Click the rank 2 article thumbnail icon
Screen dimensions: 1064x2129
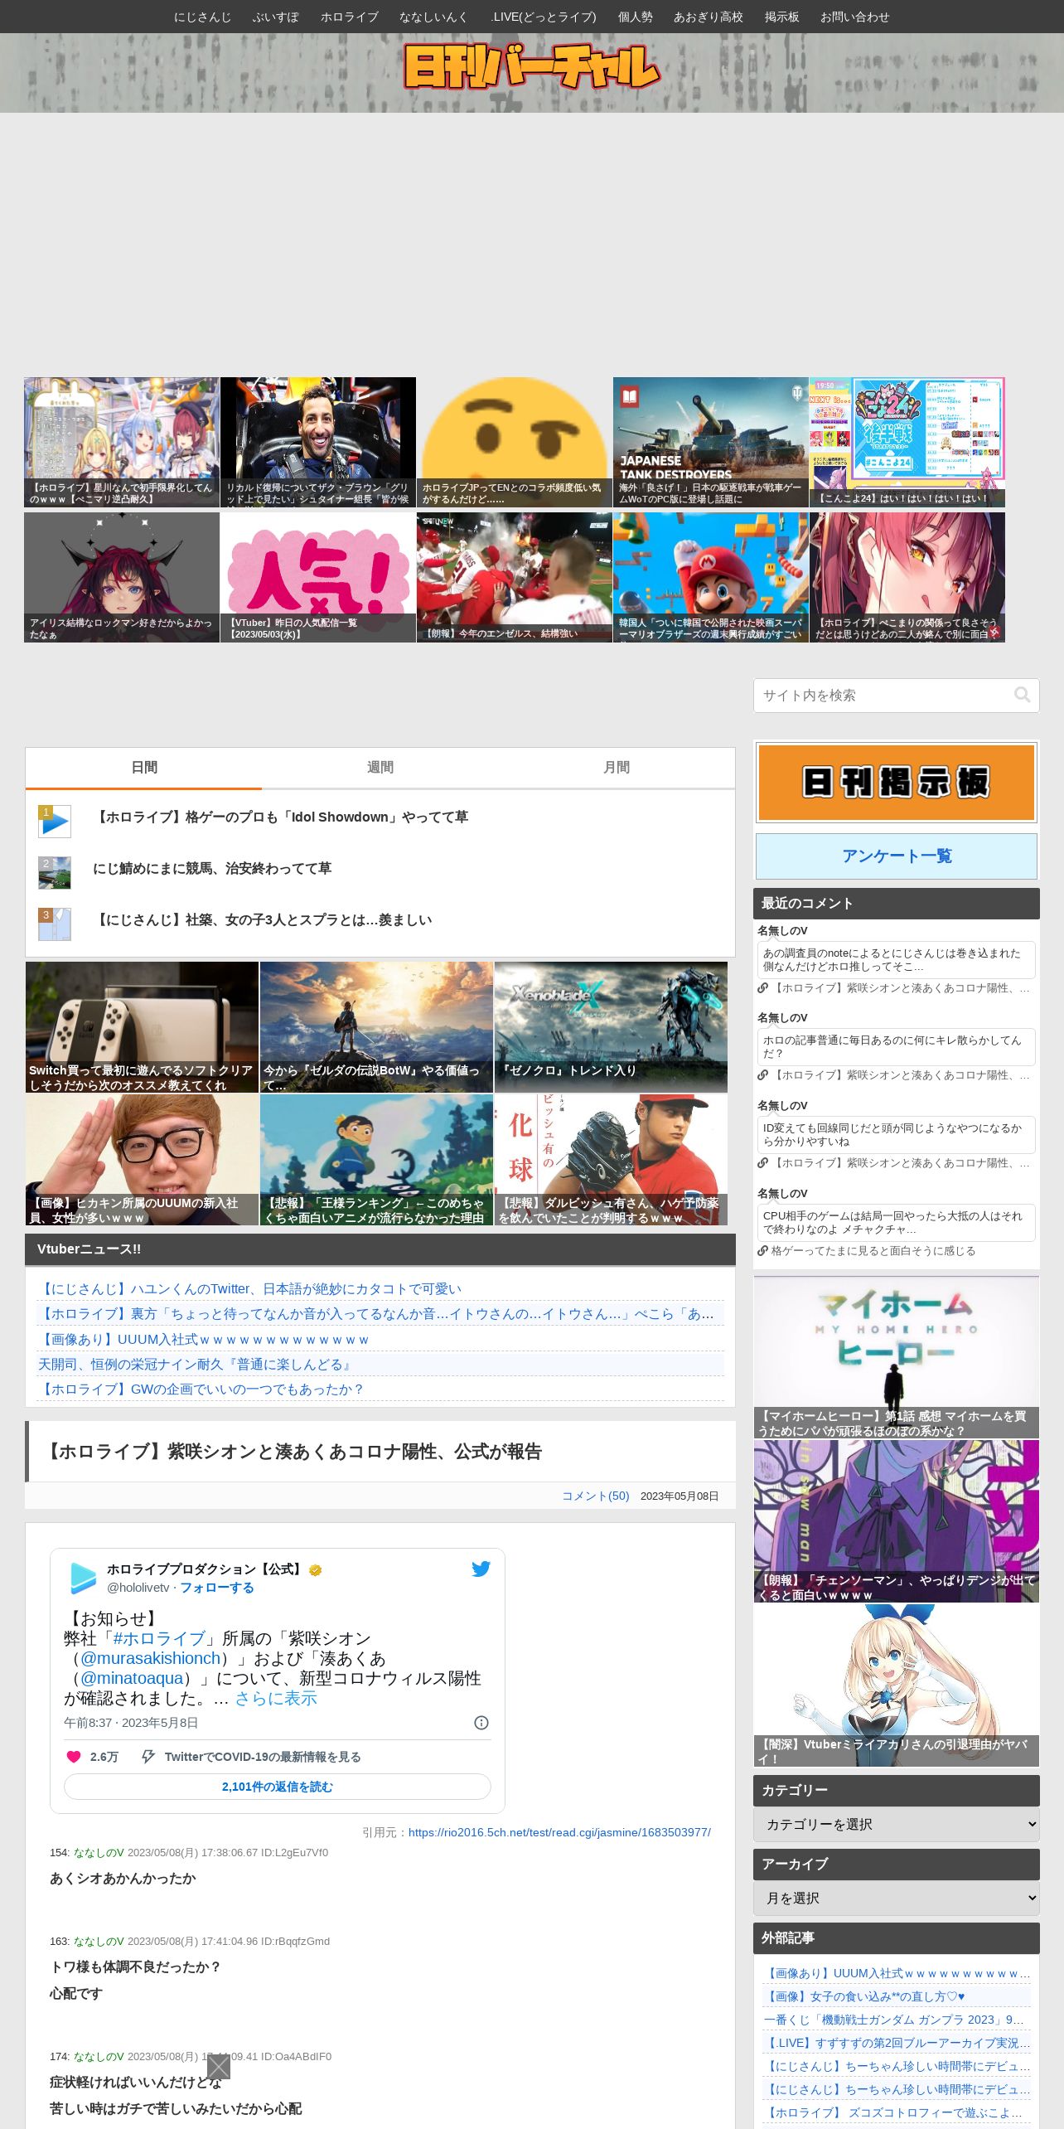pos(55,873)
